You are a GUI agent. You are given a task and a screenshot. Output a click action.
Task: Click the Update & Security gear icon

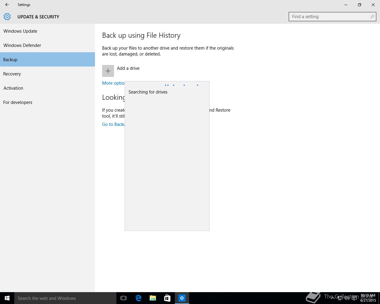(x=7, y=17)
